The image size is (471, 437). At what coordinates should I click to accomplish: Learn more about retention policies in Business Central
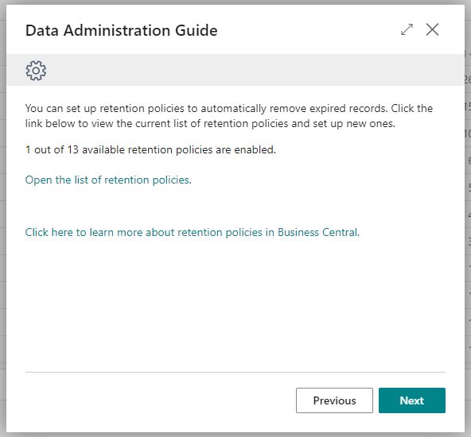(193, 233)
